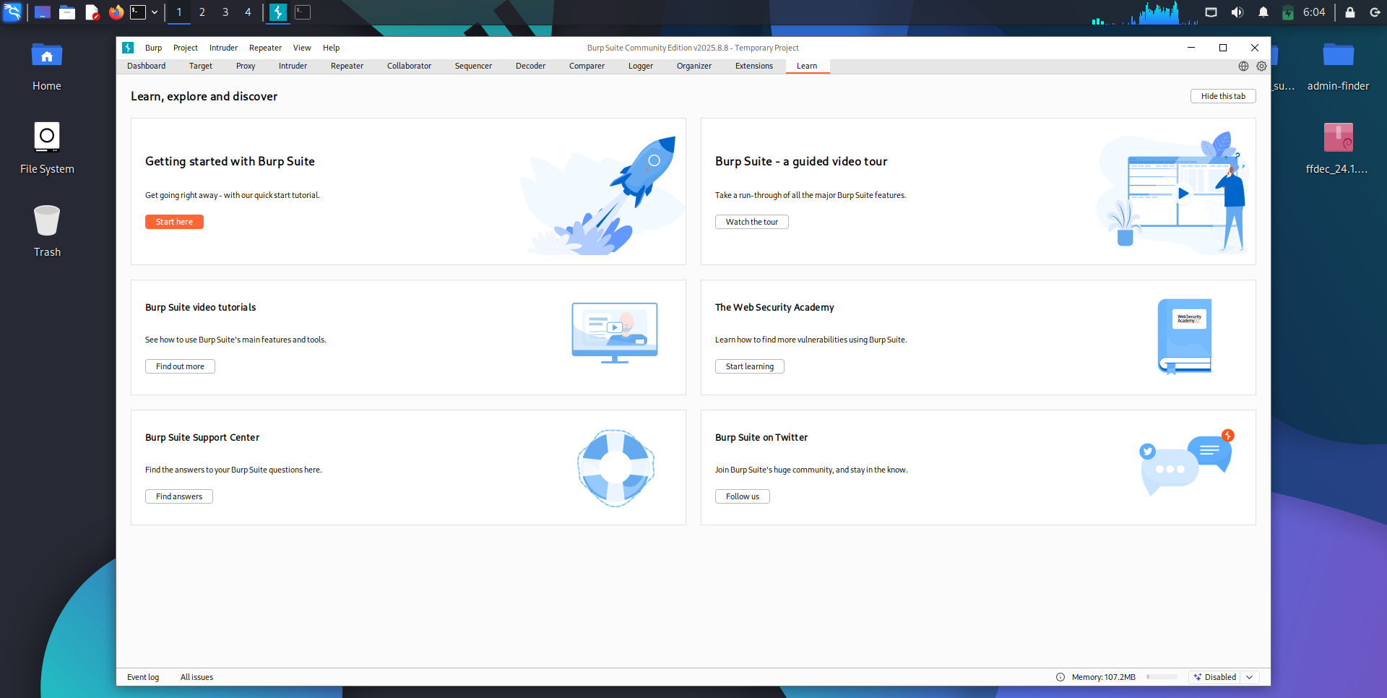Click the Find answers button
This screenshot has width=1387, height=698.
(x=179, y=496)
